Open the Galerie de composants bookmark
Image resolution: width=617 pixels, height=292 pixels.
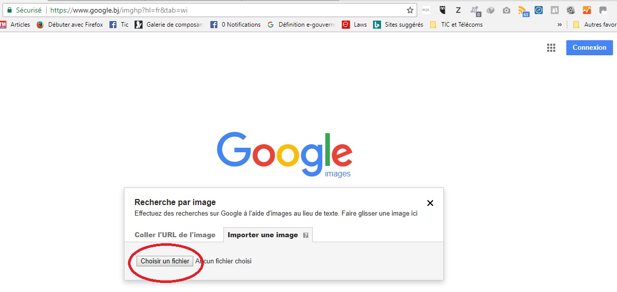[169, 24]
